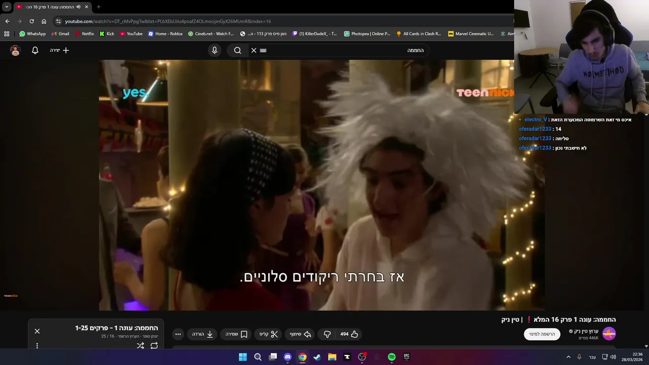Open the Home - Roblox bookmark
The width and height of the screenshot is (649, 365).
pyautogui.click(x=165, y=34)
